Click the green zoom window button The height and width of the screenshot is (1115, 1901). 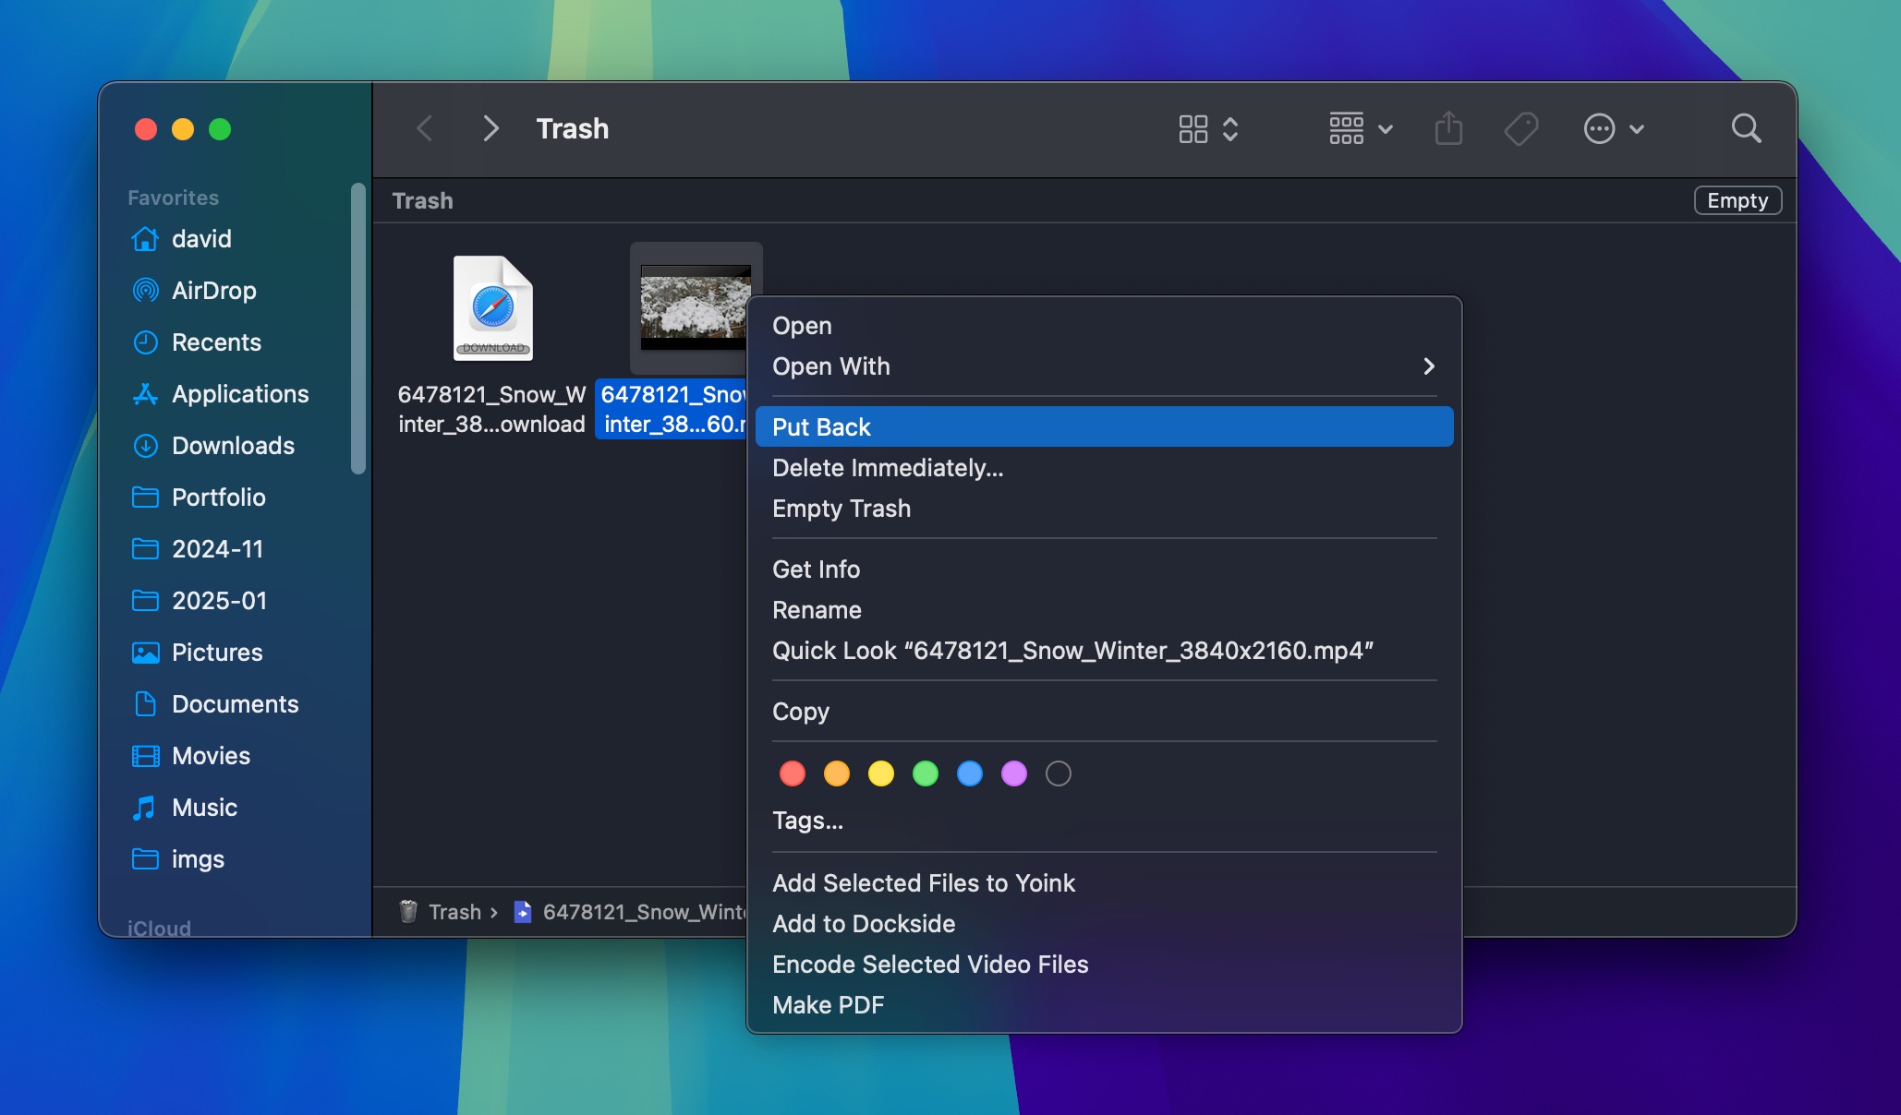click(220, 129)
